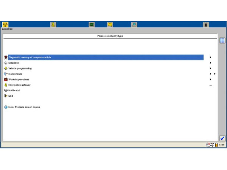Image resolution: width=227 pixels, height=170 pixels.
Task: Open the MAN-cats I entry
Action: (x=14, y=90)
